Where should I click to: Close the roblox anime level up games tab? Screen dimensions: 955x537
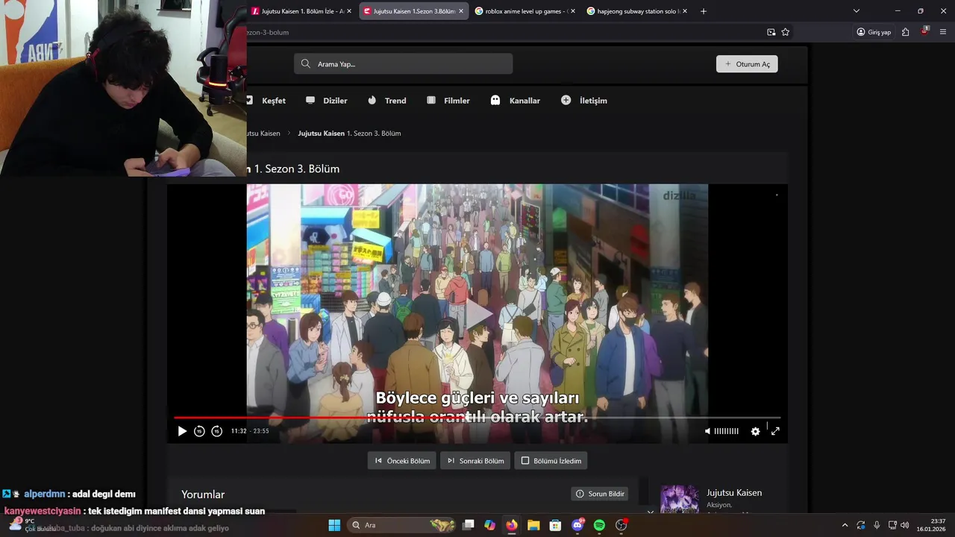pos(573,11)
